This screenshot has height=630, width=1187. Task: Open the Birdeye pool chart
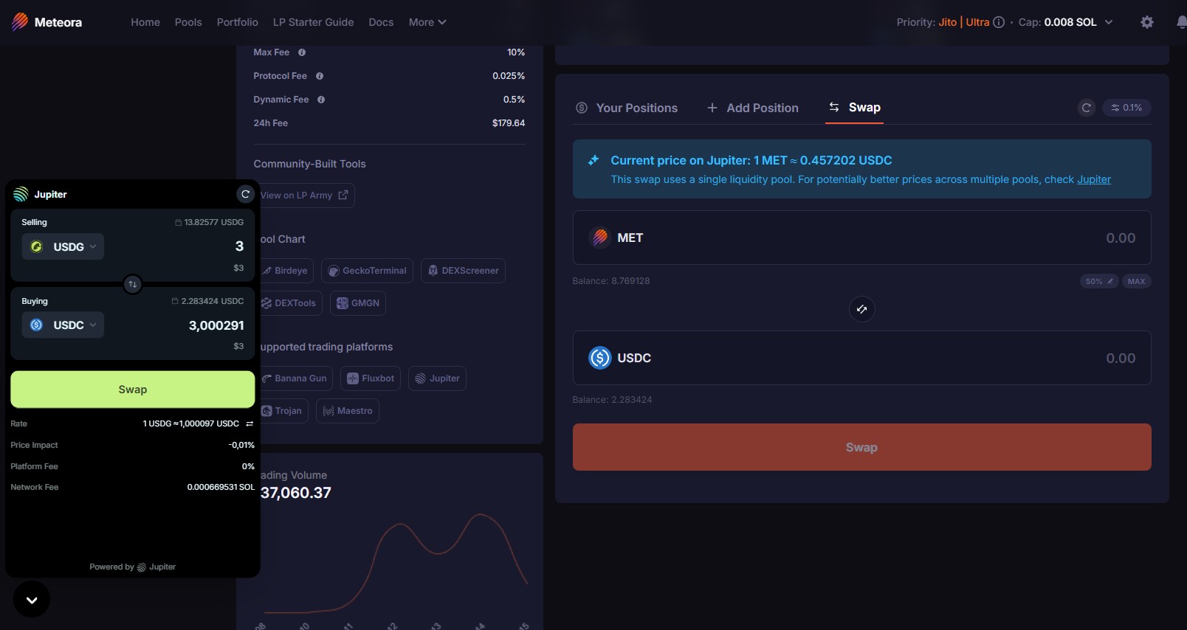[x=286, y=271]
